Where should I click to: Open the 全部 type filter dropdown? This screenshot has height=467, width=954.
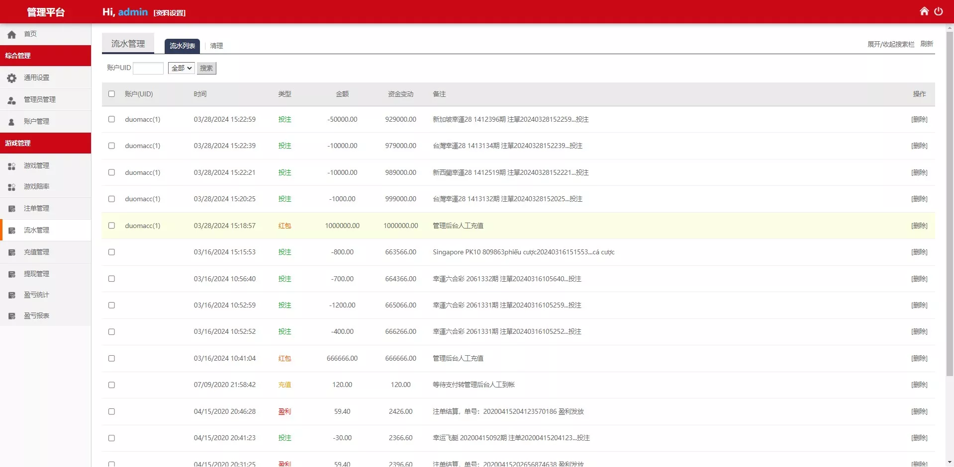pyautogui.click(x=181, y=68)
